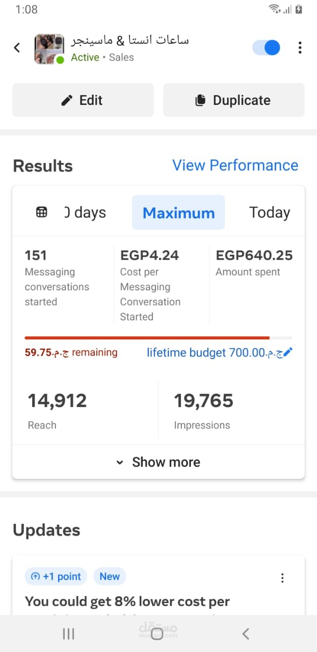Tap the budget spent progress bar
This screenshot has height=652, width=317.
point(158,338)
